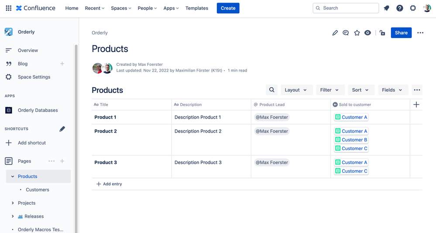The height and width of the screenshot is (233, 436).
Task: Add a new field with the plus icon
Action: (x=416, y=105)
